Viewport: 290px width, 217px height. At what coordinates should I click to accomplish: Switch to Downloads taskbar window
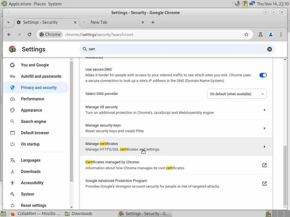coord(79,214)
